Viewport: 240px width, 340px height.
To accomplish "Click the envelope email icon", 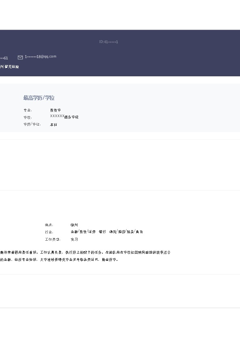I will tap(20, 57).
